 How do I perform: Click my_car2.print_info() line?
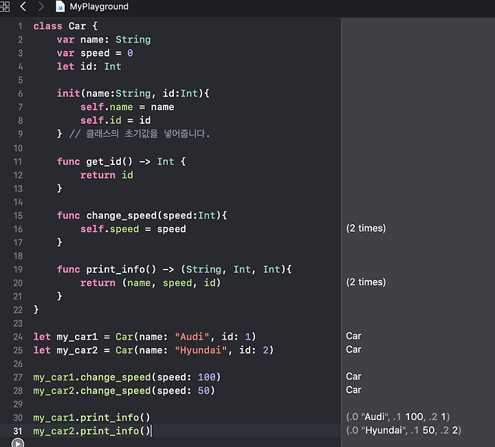point(91,431)
